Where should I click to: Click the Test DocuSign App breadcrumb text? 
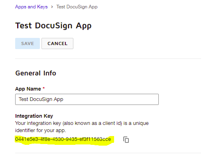click(x=77, y=7)
